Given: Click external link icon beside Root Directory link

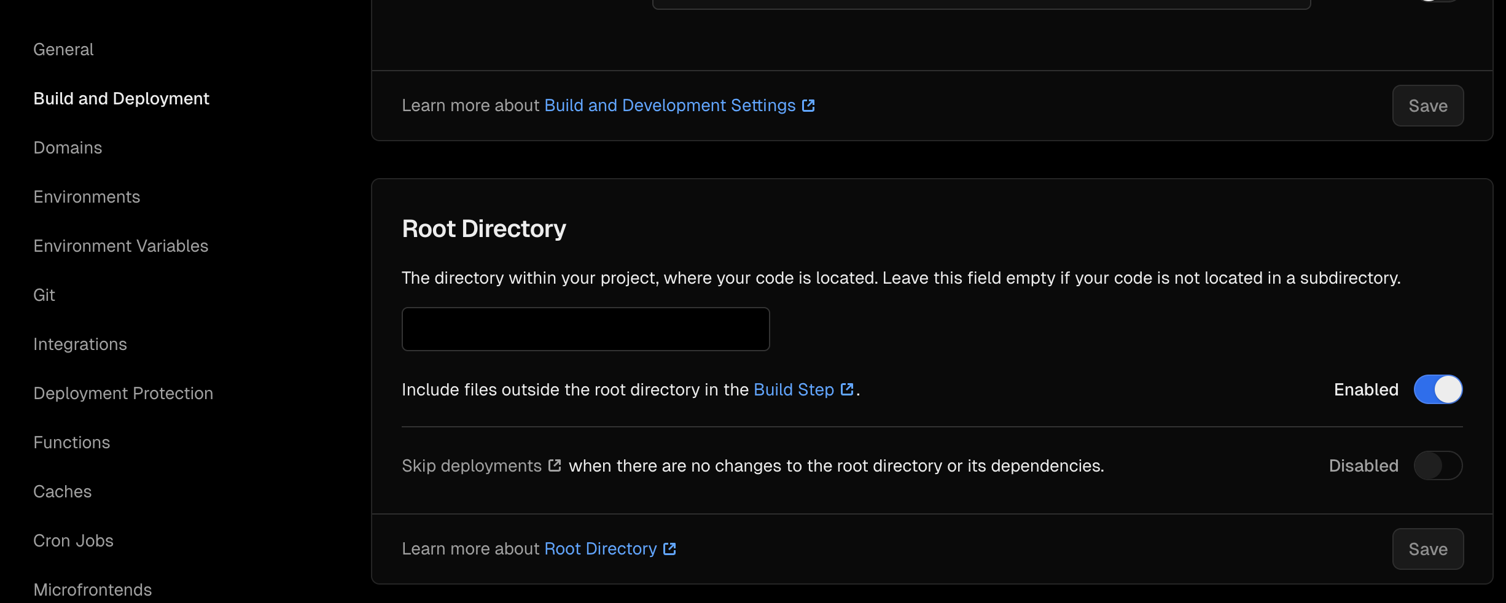Looking at the screenshot, I should pos(669,549).
